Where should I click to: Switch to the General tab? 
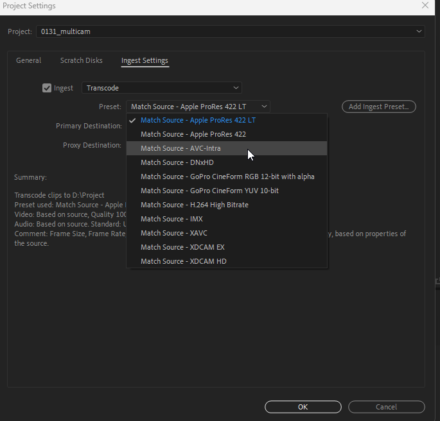point(29,60)
